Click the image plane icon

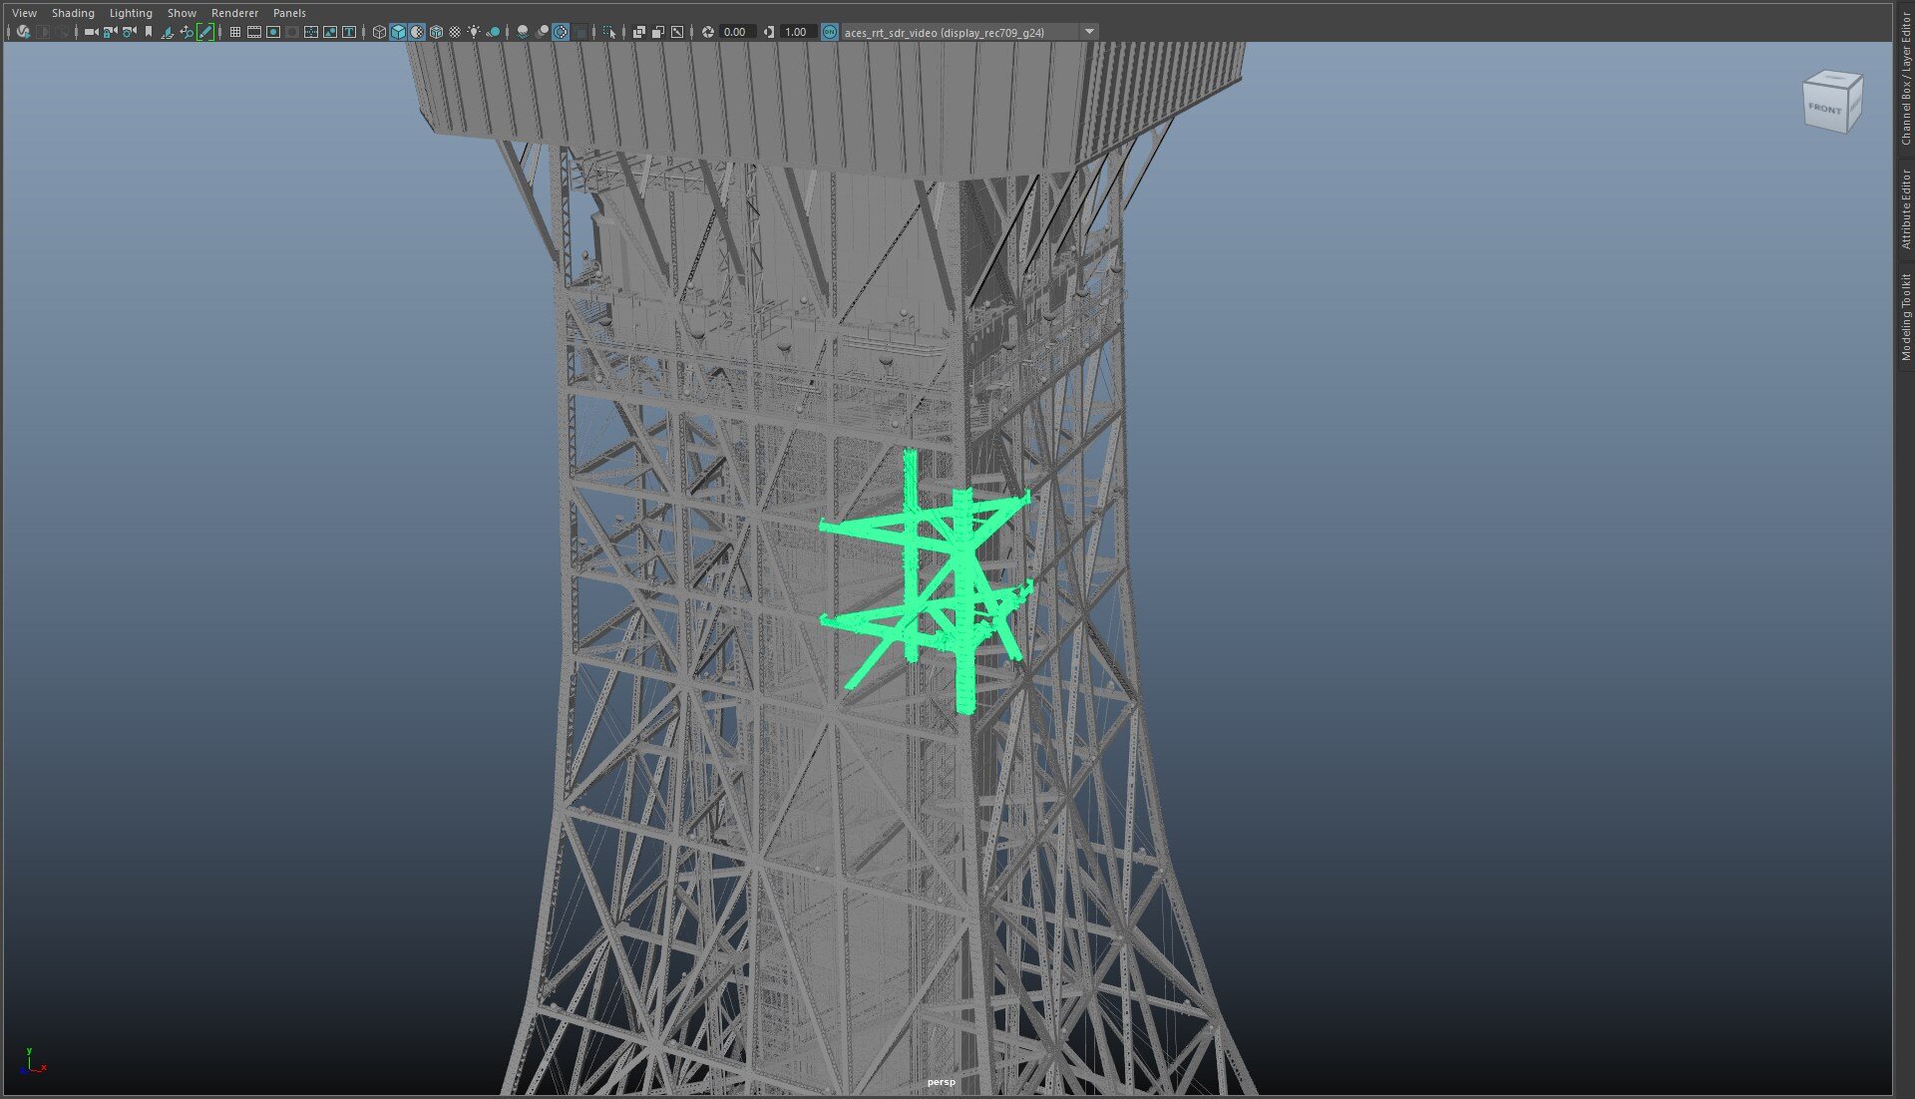167,32
